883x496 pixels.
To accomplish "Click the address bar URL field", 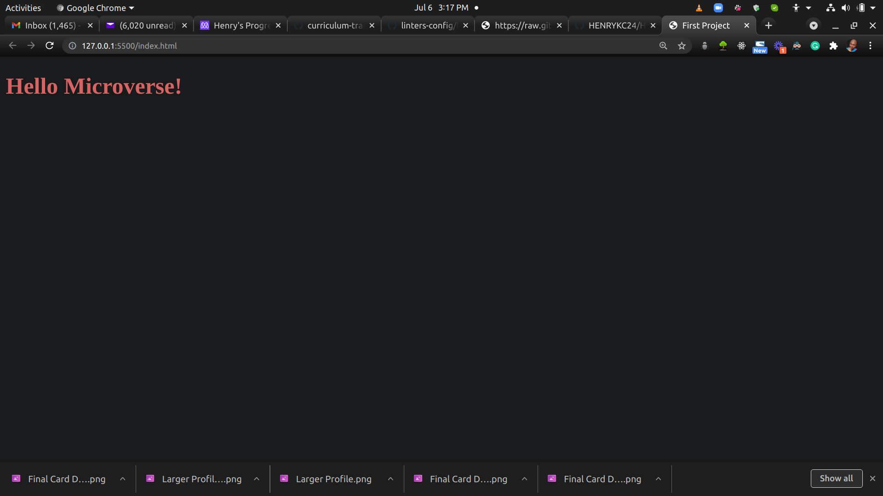I will click(322, 45).
